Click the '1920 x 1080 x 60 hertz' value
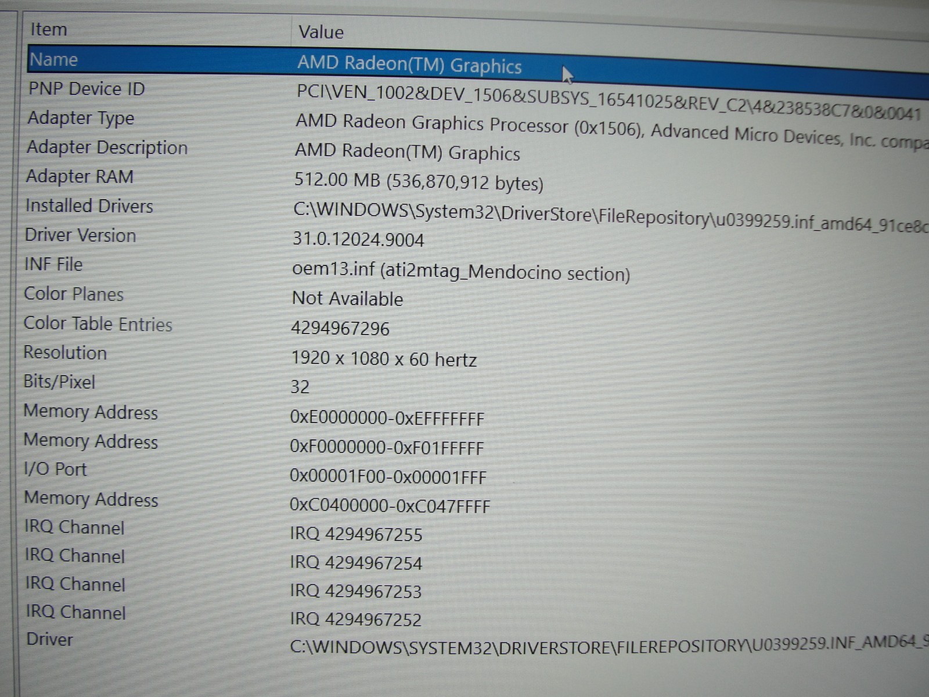Image resolution: width=929 pixels, height=697 pixels. click(x=384, y=358)
